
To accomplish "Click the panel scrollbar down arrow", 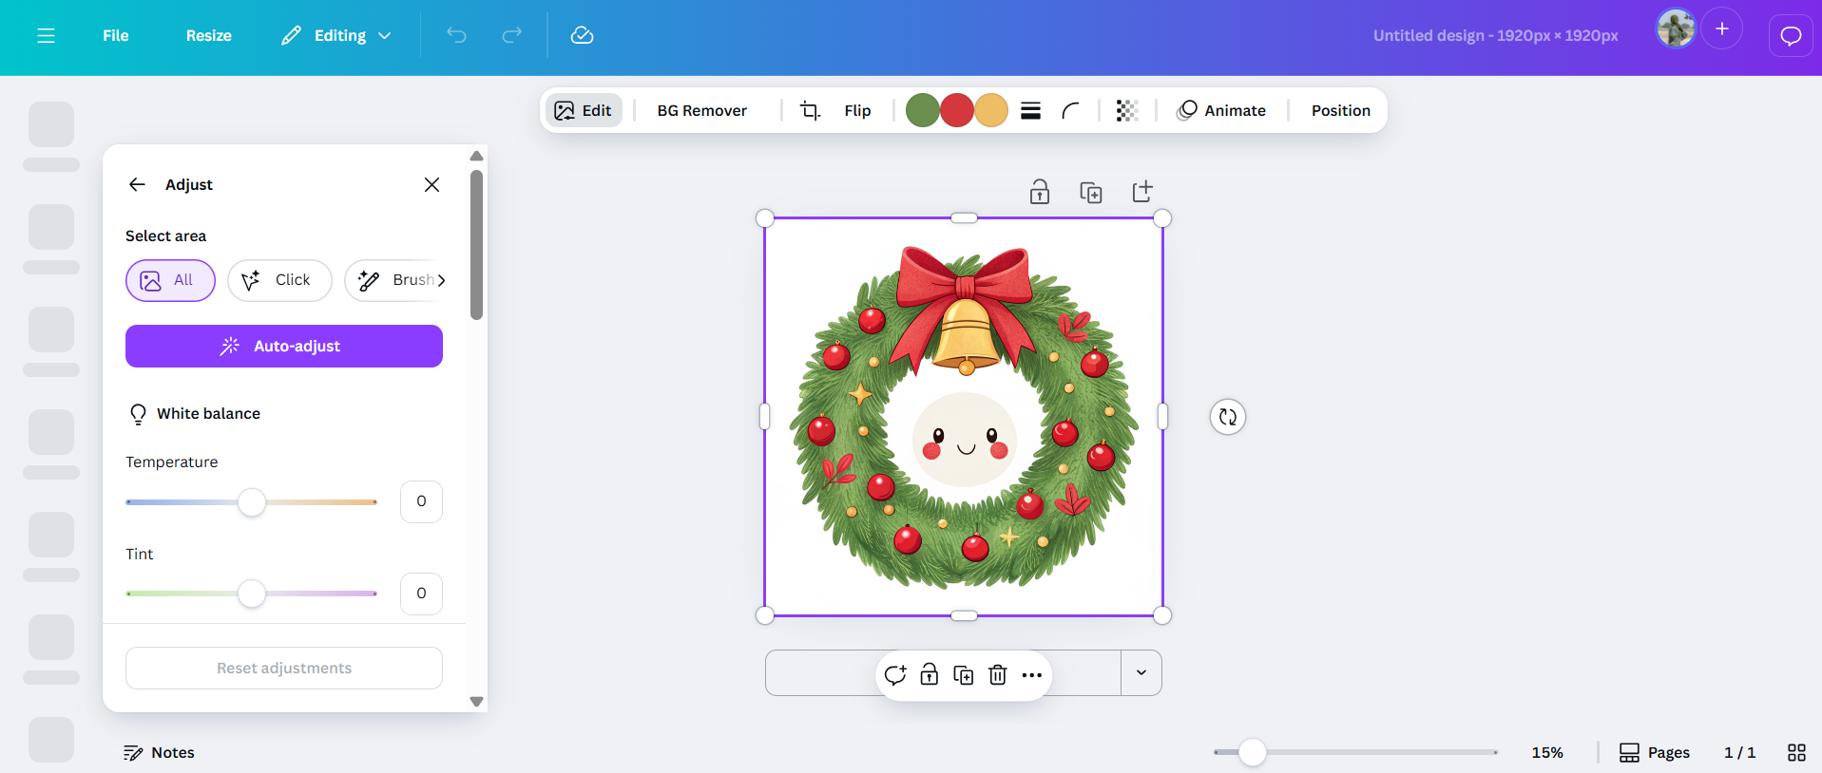I will point(477,702).
